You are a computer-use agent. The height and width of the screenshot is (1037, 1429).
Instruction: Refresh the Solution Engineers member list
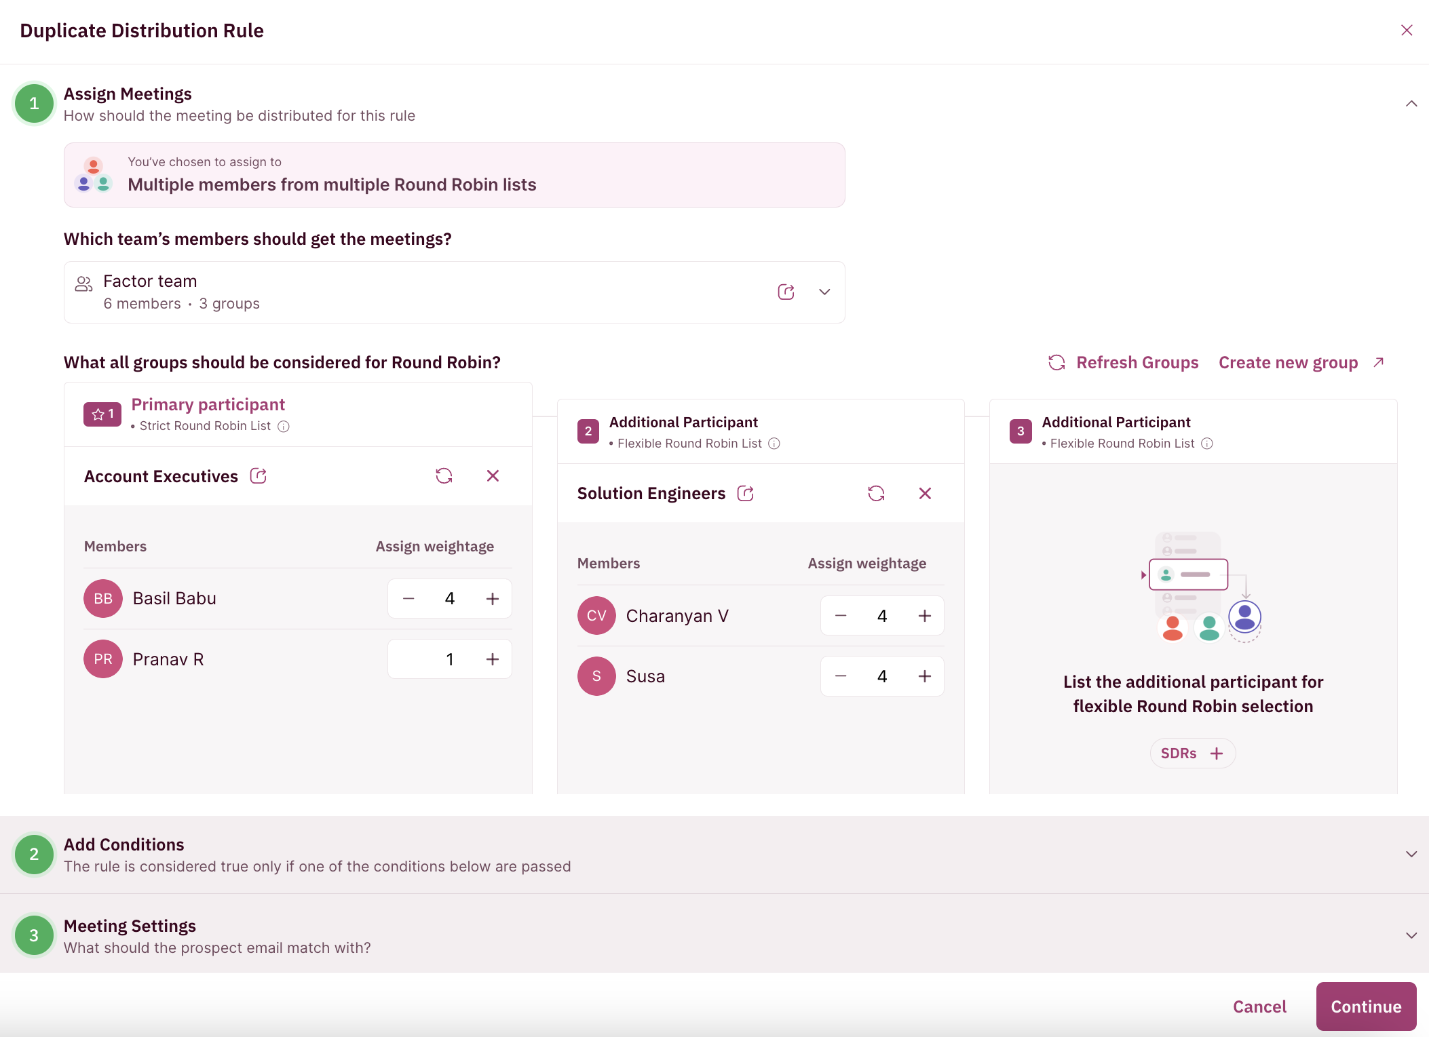[876, 493]
